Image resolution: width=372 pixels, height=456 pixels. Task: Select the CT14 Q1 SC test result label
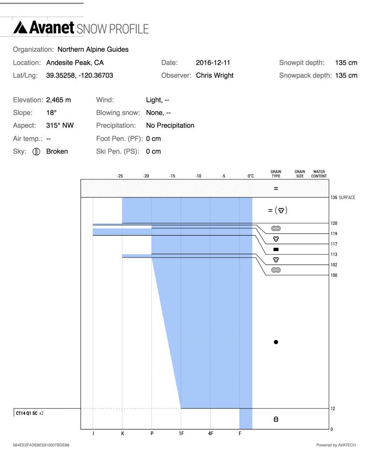pyautogui.click(x=28, y=414)
